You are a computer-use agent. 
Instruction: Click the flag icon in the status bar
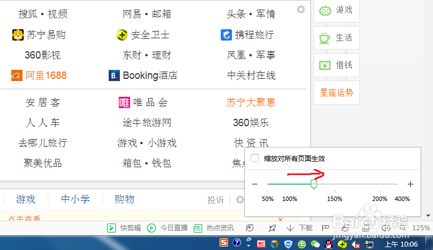[x=325, y=228]
